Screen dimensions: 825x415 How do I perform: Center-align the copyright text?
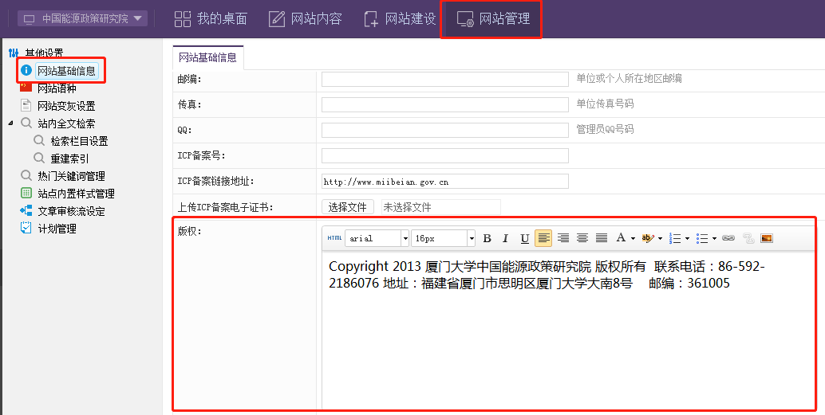582,238
